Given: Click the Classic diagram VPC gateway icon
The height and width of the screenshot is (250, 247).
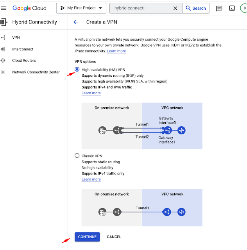Looking at the screenshot, I should pos(167,212).
